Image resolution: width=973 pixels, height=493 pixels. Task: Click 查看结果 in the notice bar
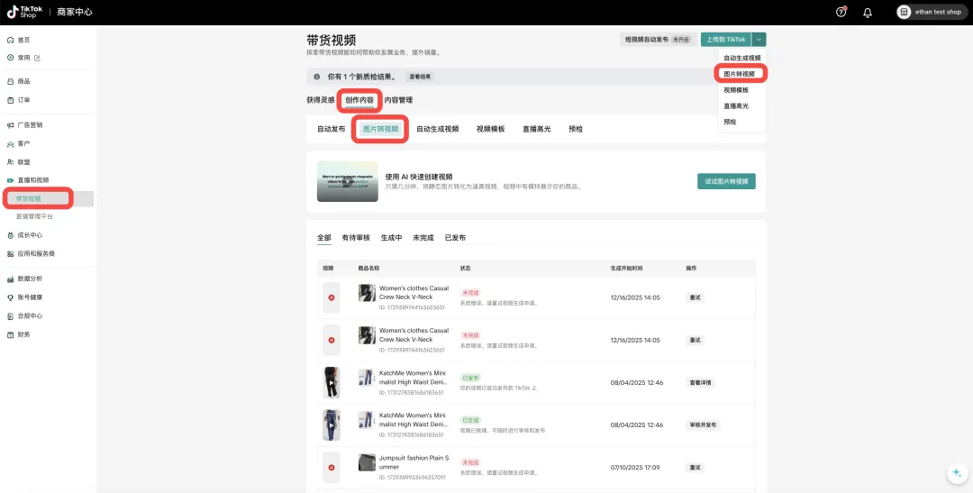(x=420, y=77)
